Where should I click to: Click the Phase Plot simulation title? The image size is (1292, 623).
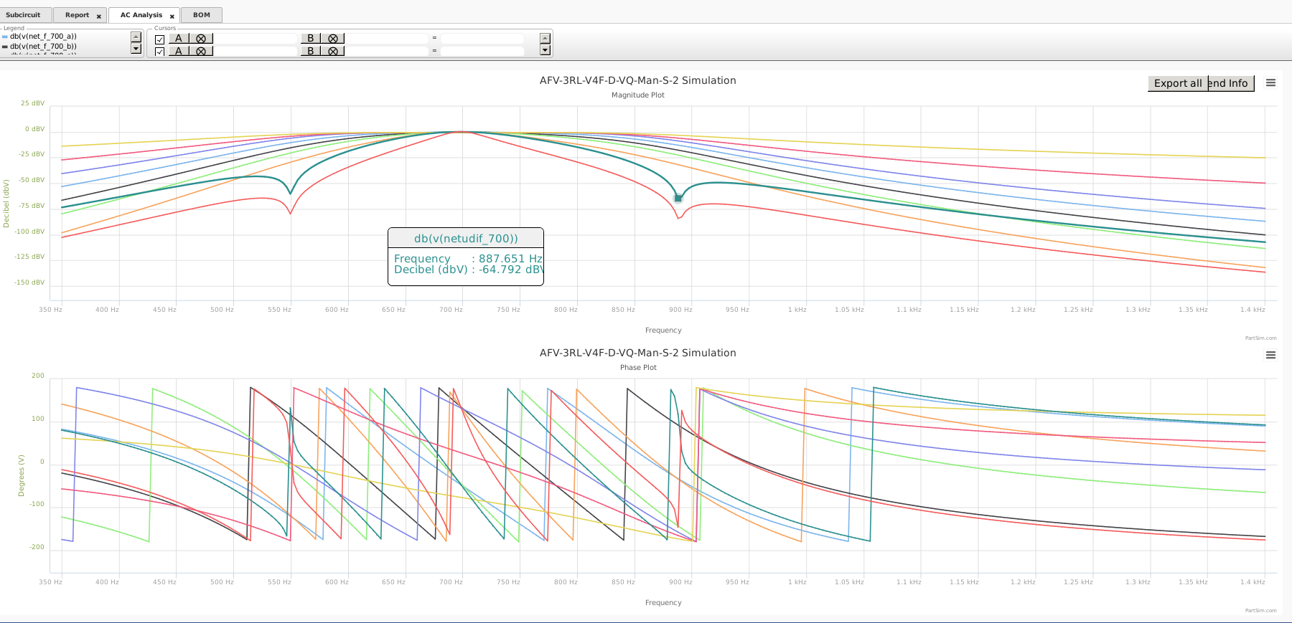coord(638,353)
